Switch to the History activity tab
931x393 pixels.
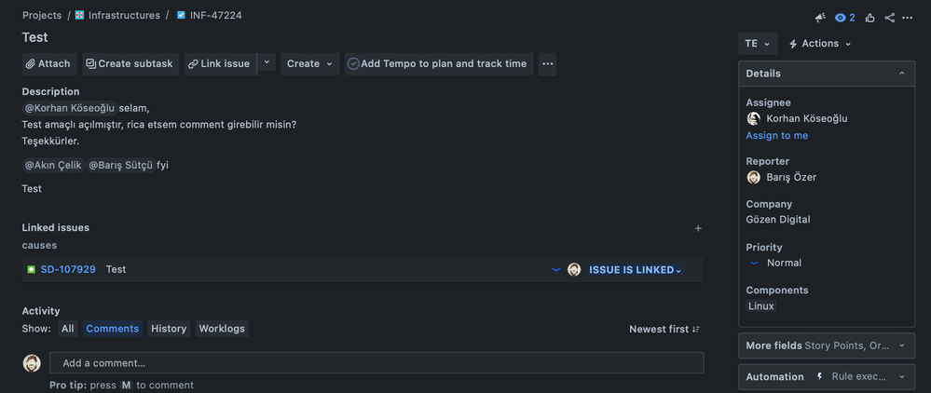pos(169,329)
